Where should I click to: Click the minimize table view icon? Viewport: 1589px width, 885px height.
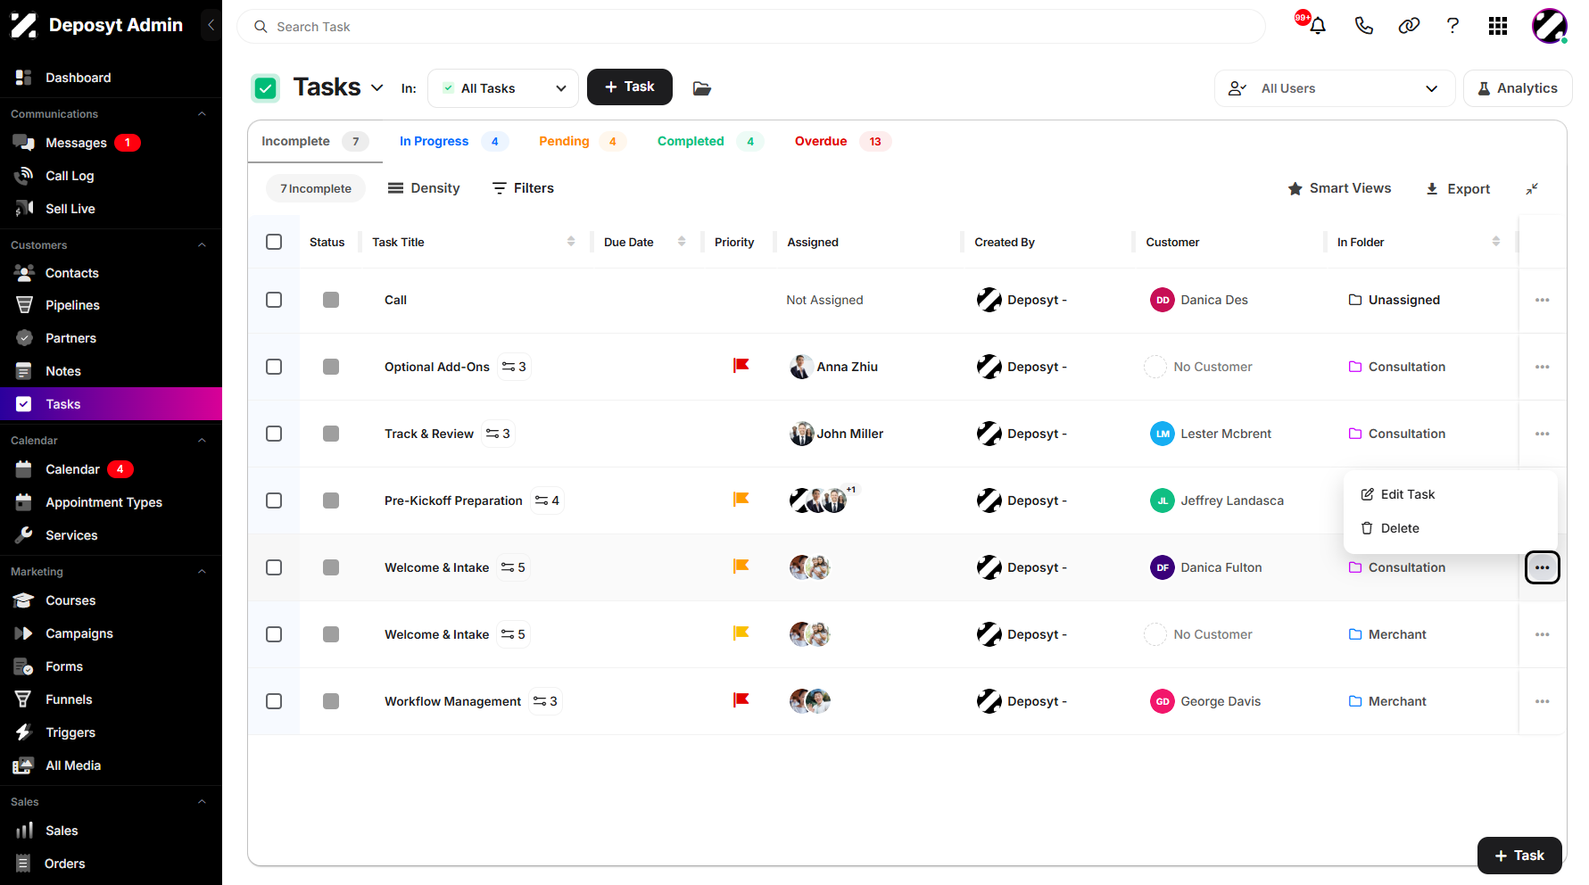click(1532, 188)
